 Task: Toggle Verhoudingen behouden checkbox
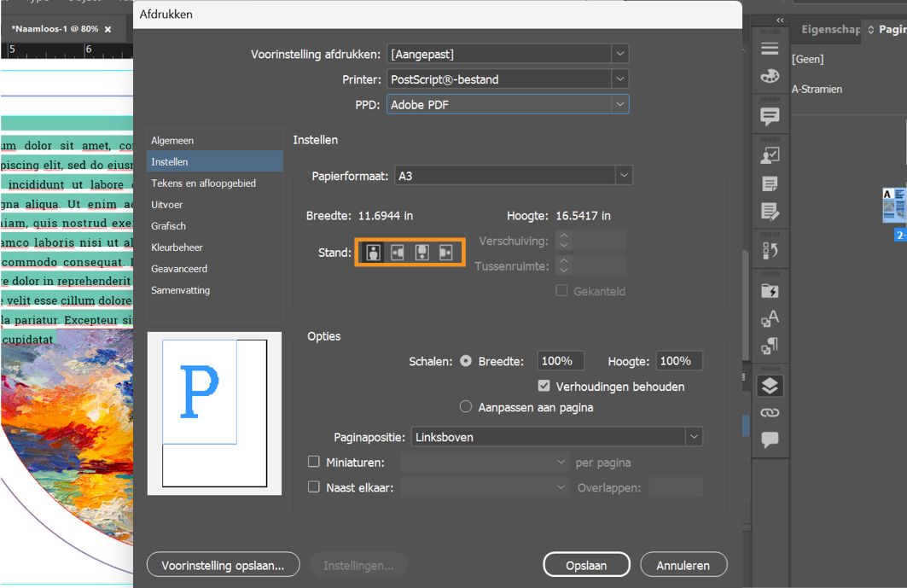544,386
